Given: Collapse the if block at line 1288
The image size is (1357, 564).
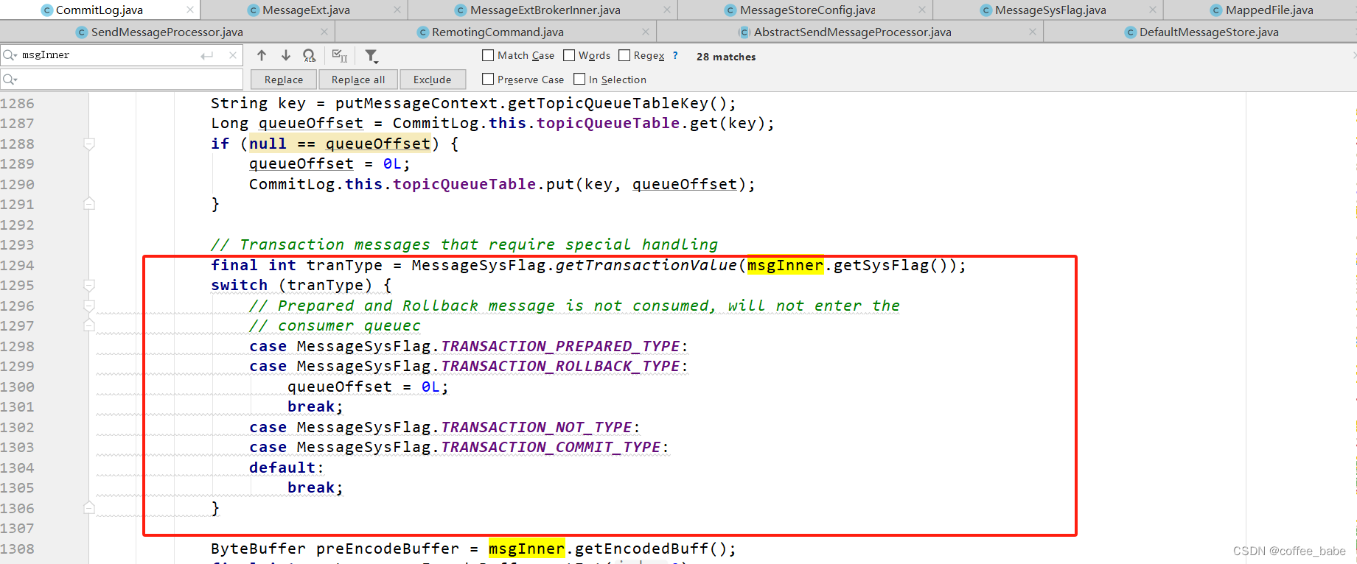Looking at the screenshot, I should 89,144.
